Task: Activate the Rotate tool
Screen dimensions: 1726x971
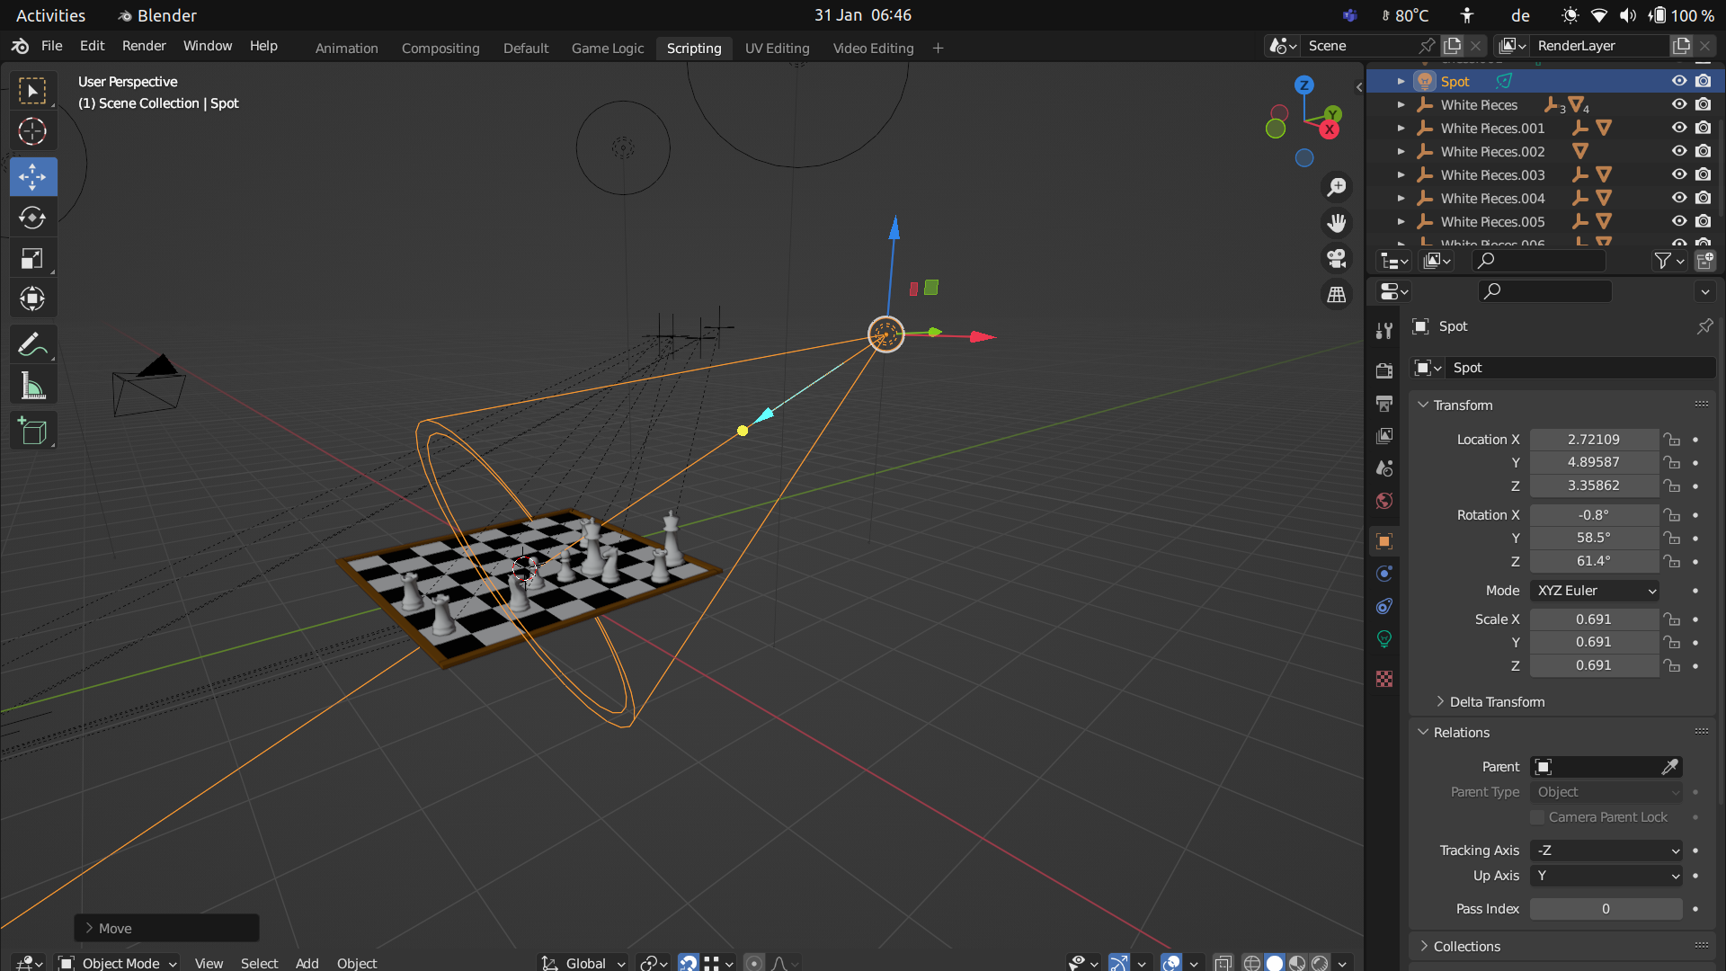Action: click(32, 218)
